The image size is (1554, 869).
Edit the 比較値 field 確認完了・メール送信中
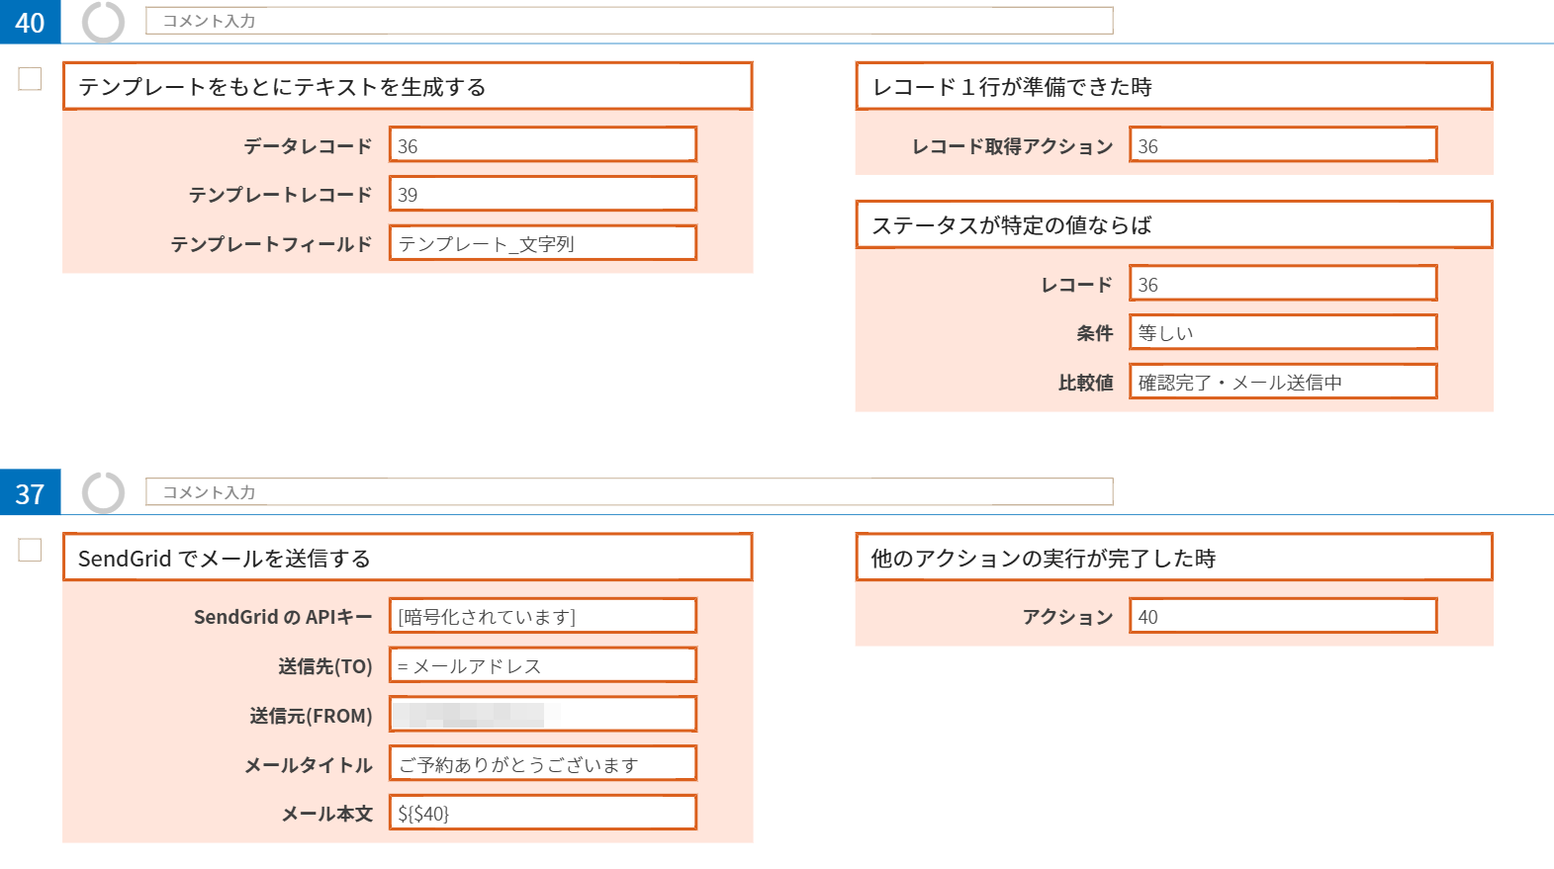(1283, 382)
